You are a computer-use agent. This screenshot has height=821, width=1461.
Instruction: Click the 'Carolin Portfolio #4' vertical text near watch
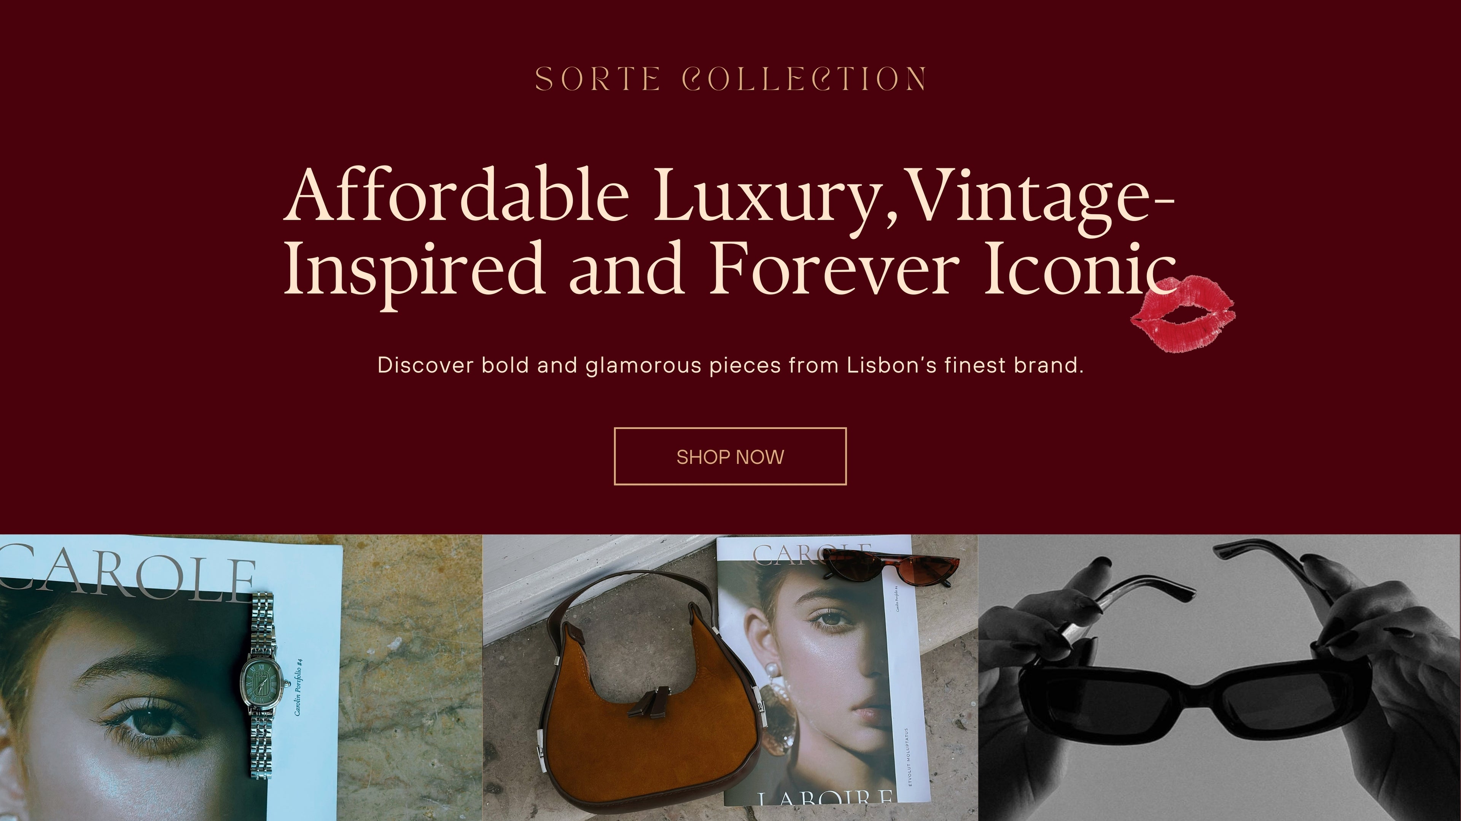click(298, 687)
